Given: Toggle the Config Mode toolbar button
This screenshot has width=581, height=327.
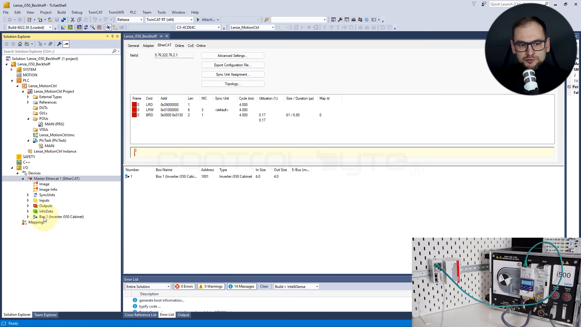Looking at the screenshot, I should pyautogui.click(x=79, y=28).
